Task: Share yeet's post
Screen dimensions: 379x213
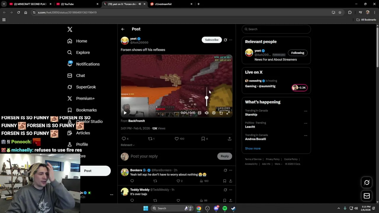Action: [x=229, y=138]
